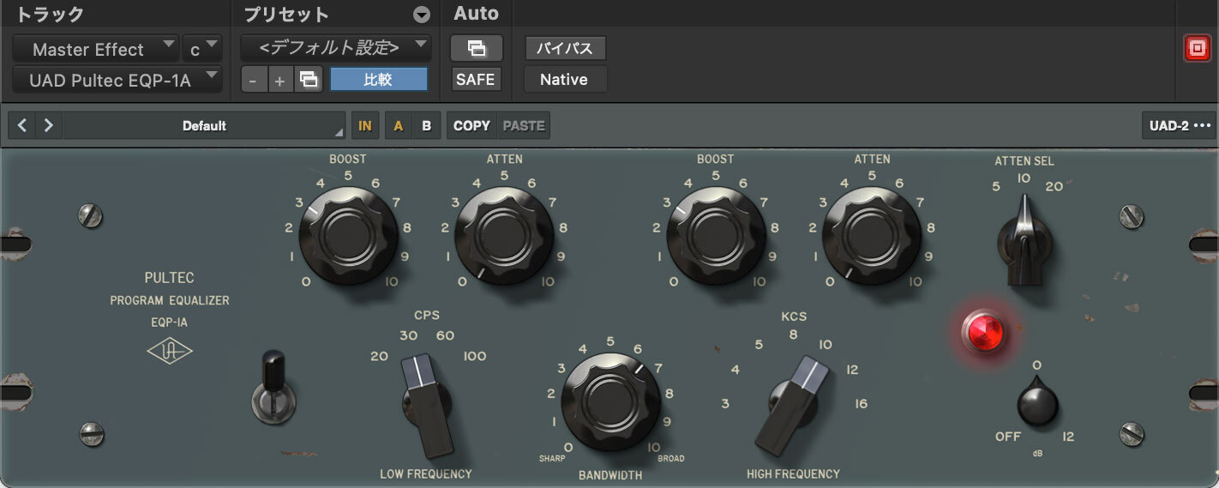Click the next preset plus button
Image resolution: width=1219 pixels, height=488 pixels.
[x=279, y=80]
